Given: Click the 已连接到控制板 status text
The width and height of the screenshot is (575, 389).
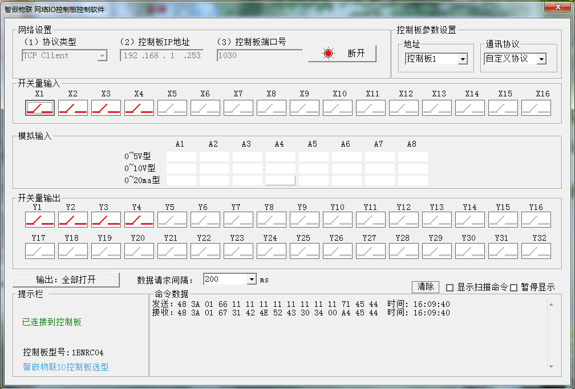Looking at the screenshot, I should (x=52, y=322).
